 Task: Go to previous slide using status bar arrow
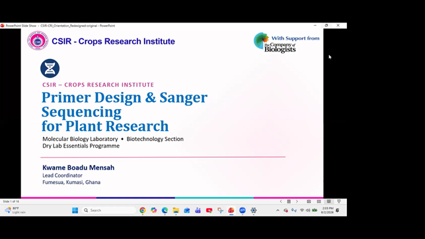pos(281,201)
